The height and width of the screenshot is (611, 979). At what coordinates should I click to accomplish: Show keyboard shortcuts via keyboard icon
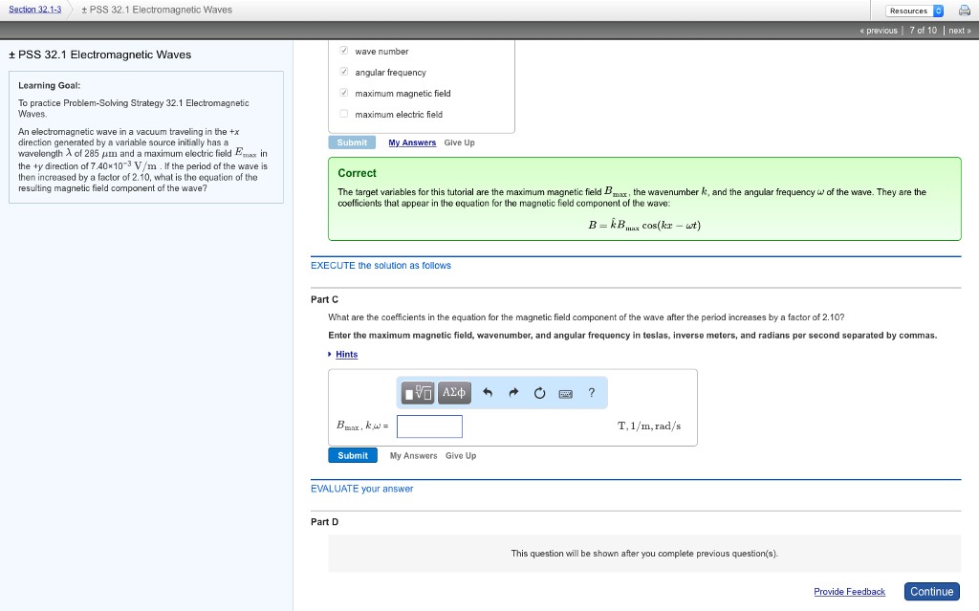tap(565, 392)
